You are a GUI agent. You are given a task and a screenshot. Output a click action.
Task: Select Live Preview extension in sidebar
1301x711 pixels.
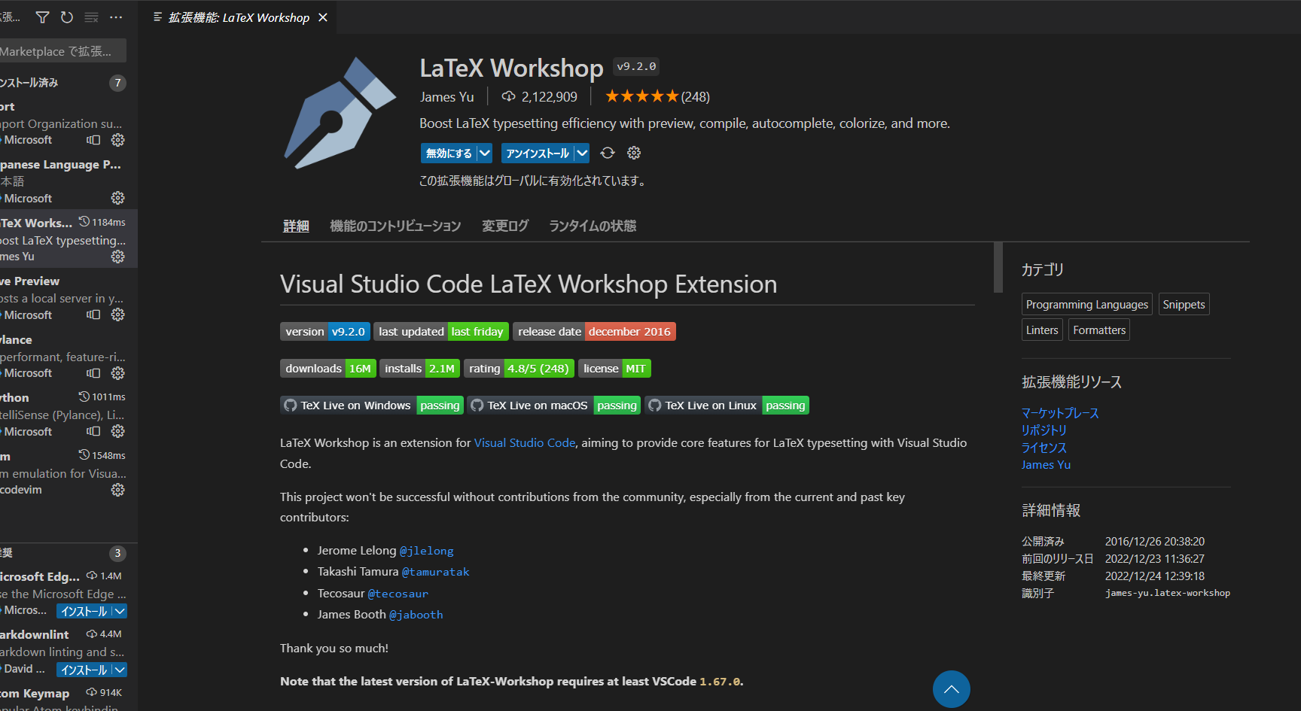coord(69,298)
